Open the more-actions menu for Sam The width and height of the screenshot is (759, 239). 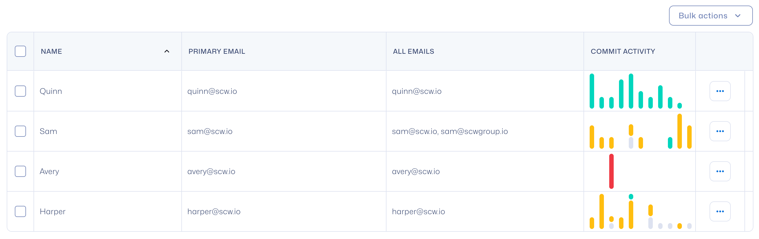coord(720,131)
